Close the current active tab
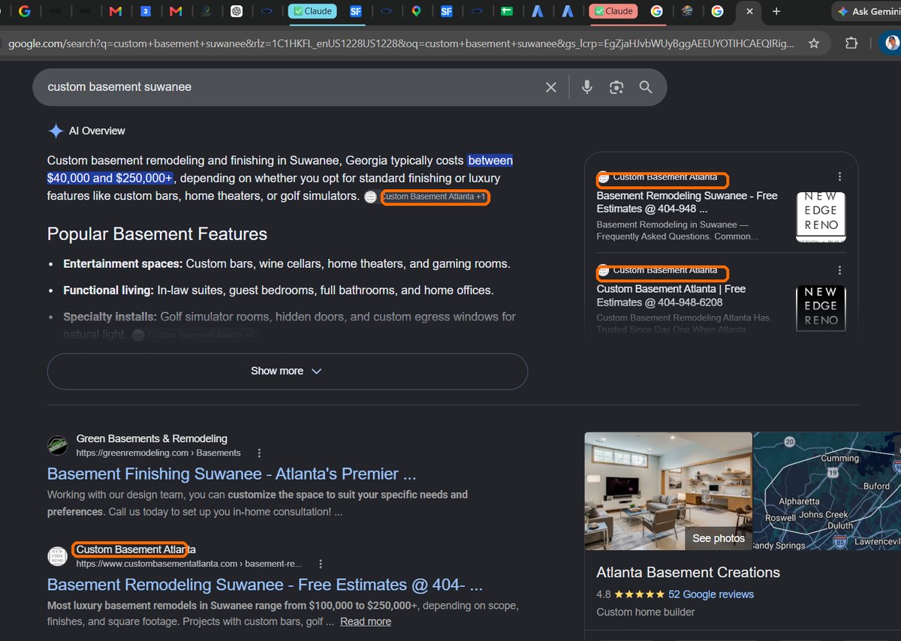The width and height of the screenshot is (901, 641). tap(749, 11)
